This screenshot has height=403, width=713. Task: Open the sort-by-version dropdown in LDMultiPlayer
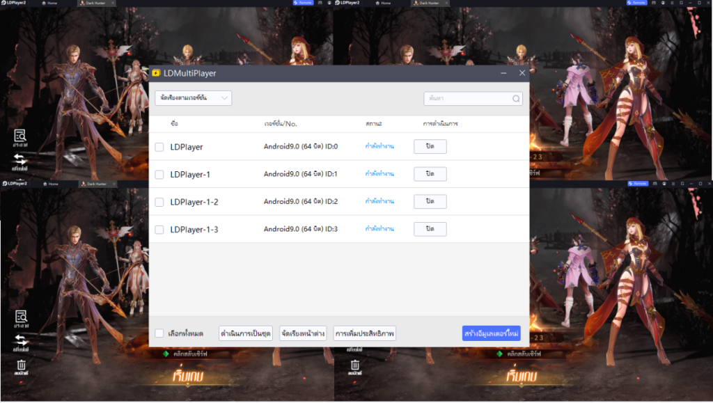click(x=194, y=98)
